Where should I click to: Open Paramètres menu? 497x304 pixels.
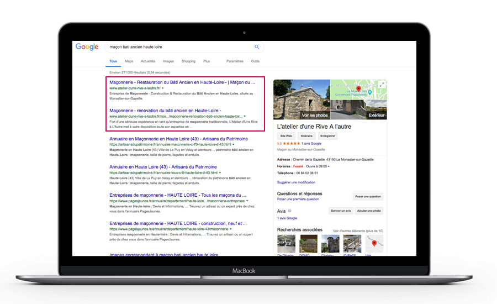click(235, 61)
